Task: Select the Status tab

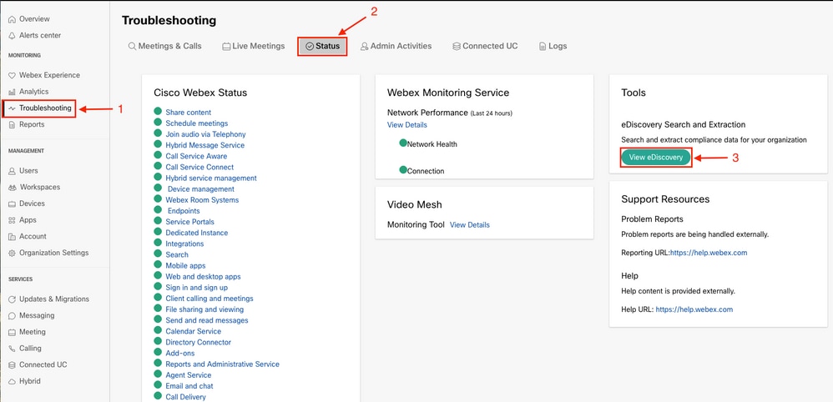Action: (322, 46)
